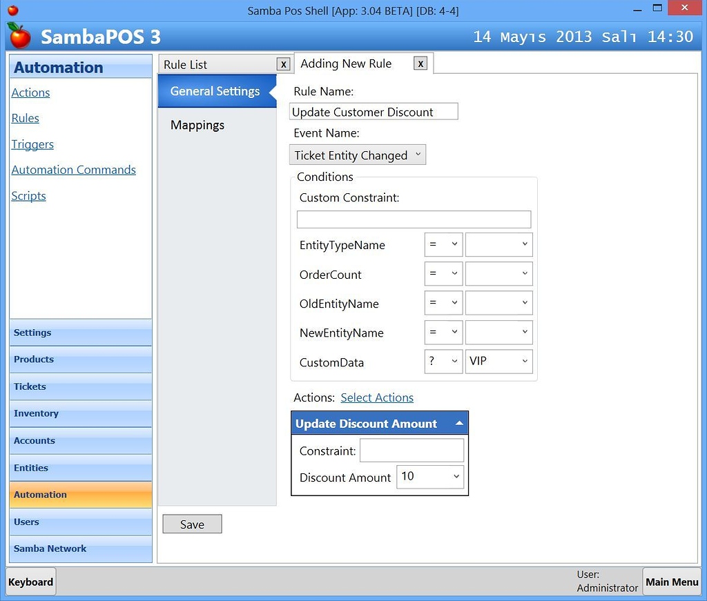The height and width of the screenshot is (601, 707).
Task: Close the Adding New Rule tab
Action: click(x=420, y=63)
